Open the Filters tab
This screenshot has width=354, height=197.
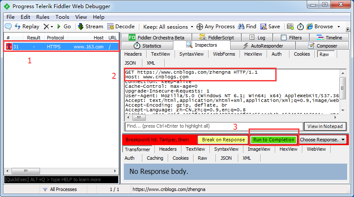[291, 38]
